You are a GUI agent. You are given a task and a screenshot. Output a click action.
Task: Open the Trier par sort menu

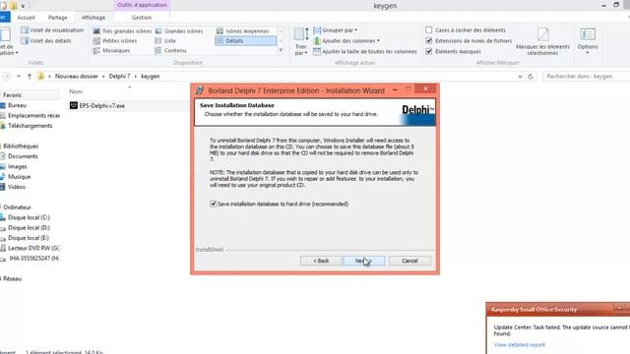pos(301,41)
